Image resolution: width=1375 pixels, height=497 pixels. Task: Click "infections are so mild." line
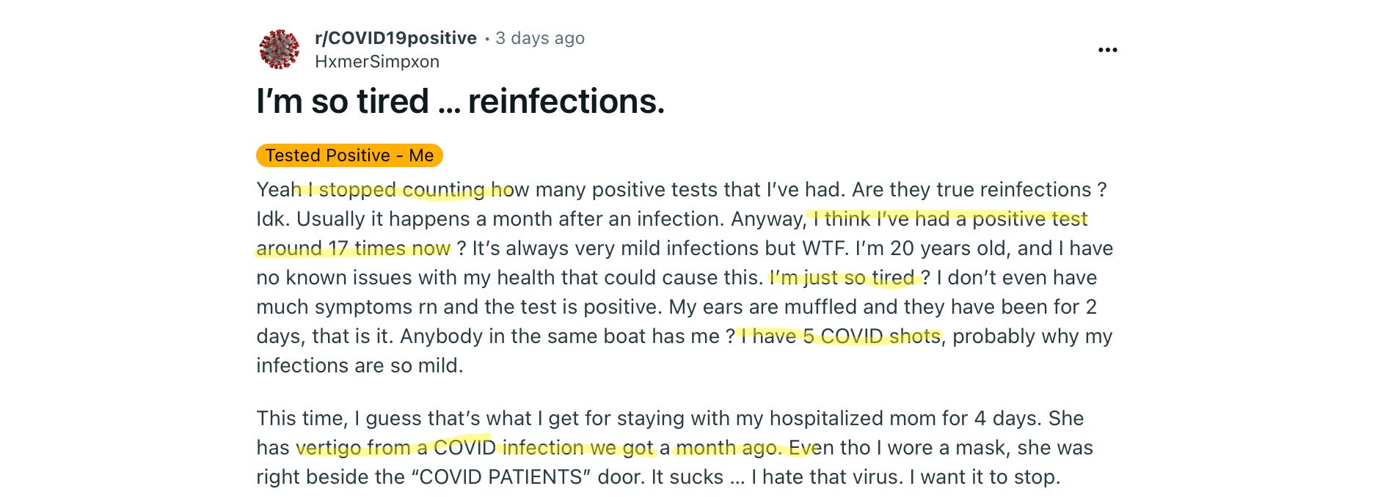360,366
